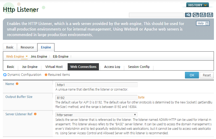Click the Dynamic Configuration legend icon

(x=5, y=75)
